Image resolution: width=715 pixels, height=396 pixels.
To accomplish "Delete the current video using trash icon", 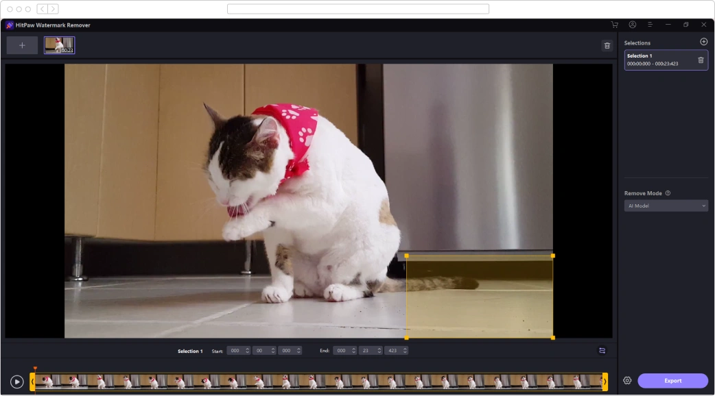I will coord(607,45).
